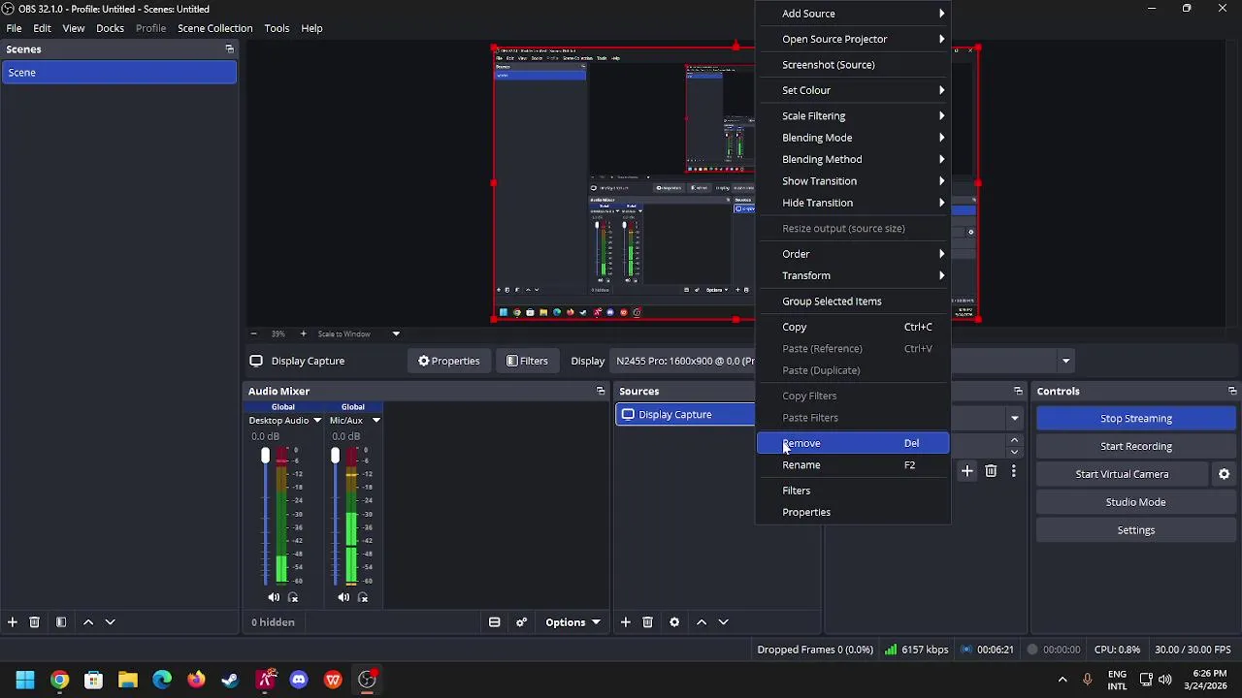The width and height of the screenshot is (1242, 698).
Task: Move source up with Sources up arrow
Action: 702,622
